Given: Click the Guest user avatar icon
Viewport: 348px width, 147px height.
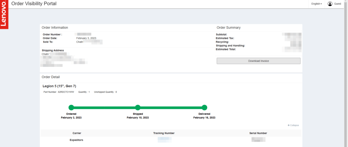Looking at the screenshot, I should point(330,4).
